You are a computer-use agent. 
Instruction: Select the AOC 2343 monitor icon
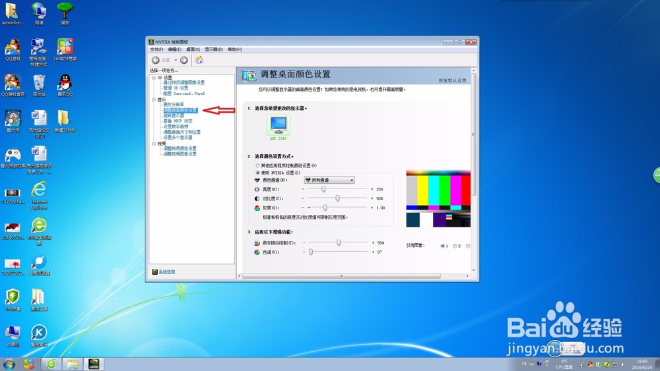tap(279, 125)
